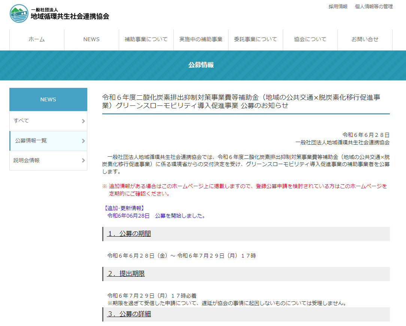Click the １．公募の期間 section heading
406x326 pixels.
pos(129,234)
